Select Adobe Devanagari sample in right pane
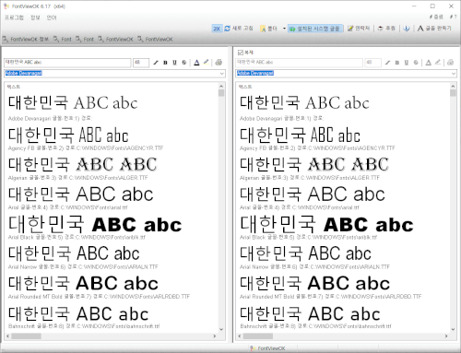 tap(304, 102)
